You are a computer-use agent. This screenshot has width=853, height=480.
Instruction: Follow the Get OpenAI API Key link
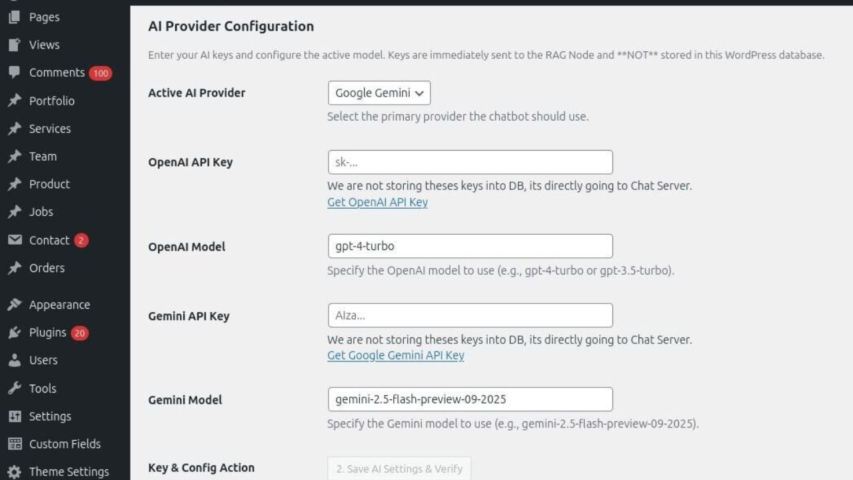377,203
